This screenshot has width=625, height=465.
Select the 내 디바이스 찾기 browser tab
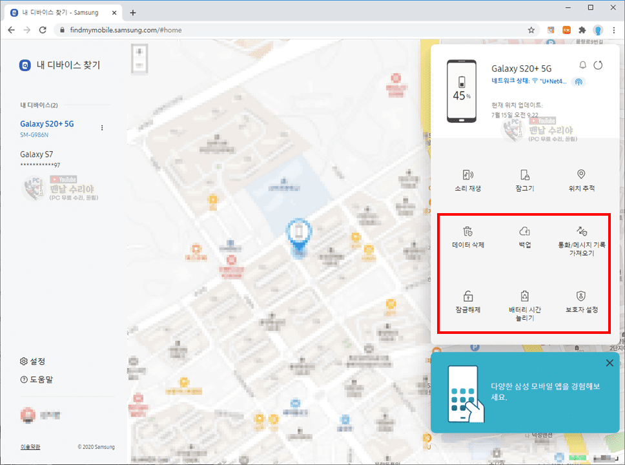point(64,13)
